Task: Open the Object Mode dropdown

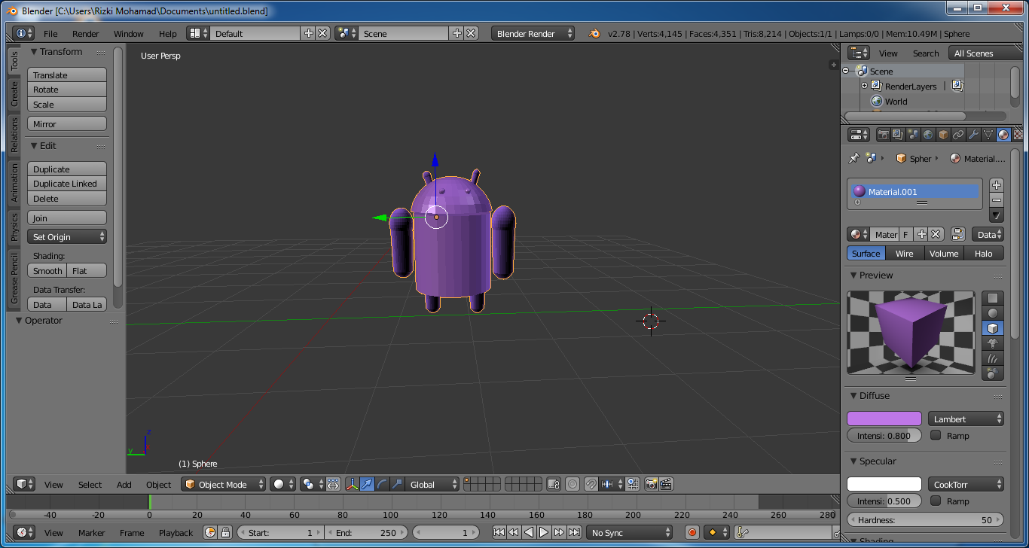Action: [x=224, y=484]
